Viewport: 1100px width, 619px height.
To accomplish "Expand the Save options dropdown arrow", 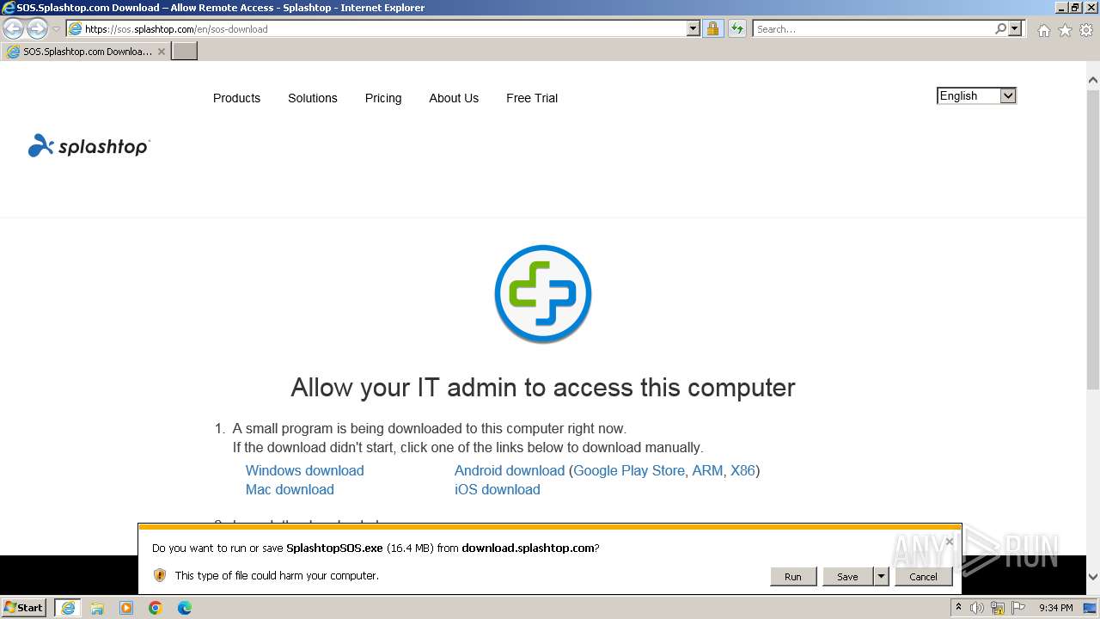I will 881,576.
